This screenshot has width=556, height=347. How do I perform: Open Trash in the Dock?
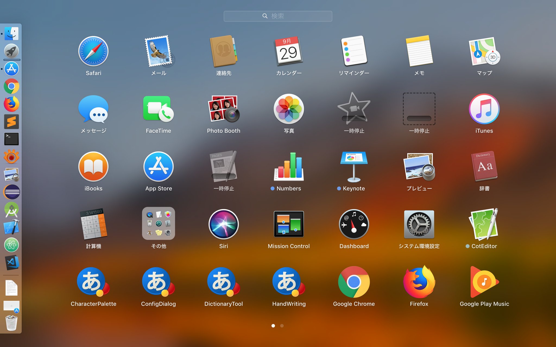point(11,323)
